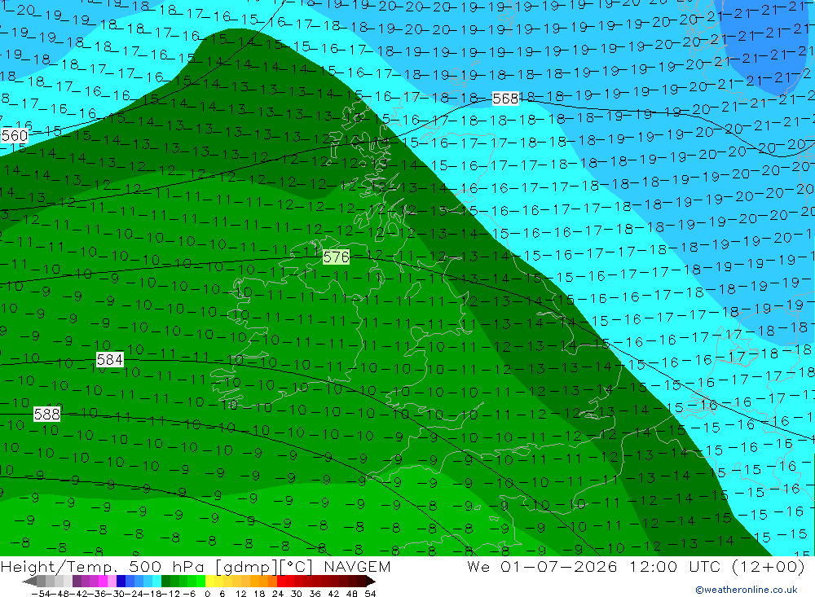
Task: Click the yellow 0°C legend swatch
Action: [x=210, y=582]
